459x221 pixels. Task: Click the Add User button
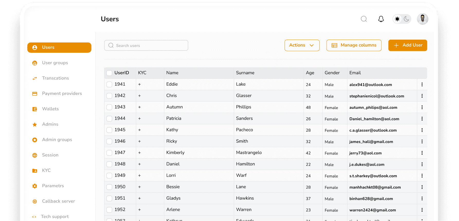407,45
